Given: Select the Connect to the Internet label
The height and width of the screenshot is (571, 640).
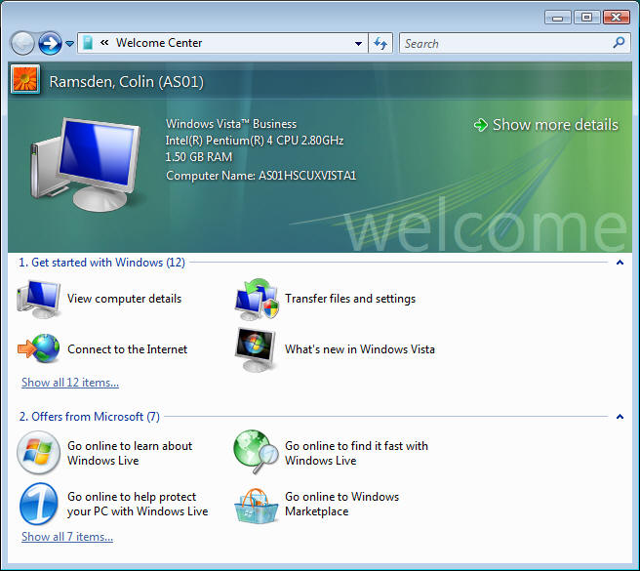Looking at the screenshot, I should tap(128, 349).
